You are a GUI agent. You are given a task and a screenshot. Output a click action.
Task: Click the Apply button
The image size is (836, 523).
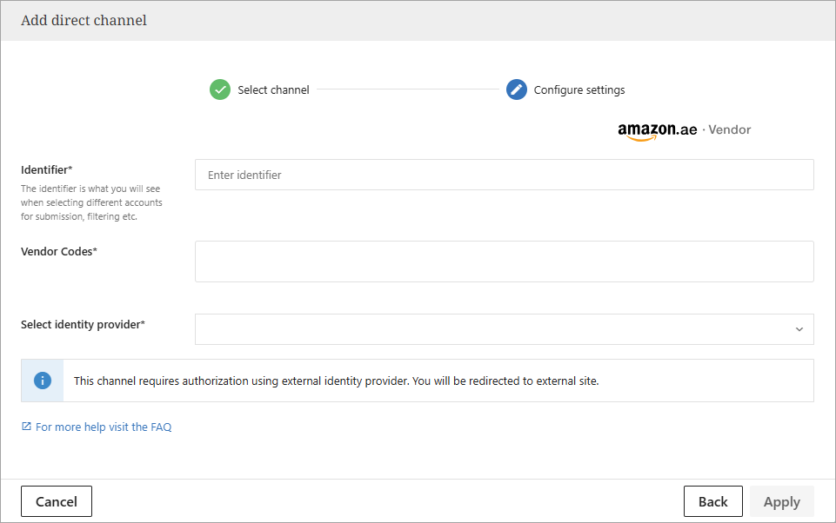pos(781,501)
